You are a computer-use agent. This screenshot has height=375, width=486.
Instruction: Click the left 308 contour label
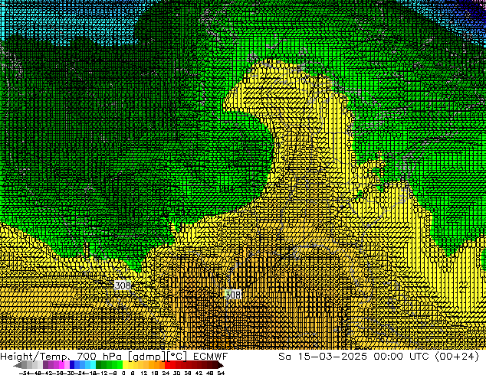coord(123,285)
